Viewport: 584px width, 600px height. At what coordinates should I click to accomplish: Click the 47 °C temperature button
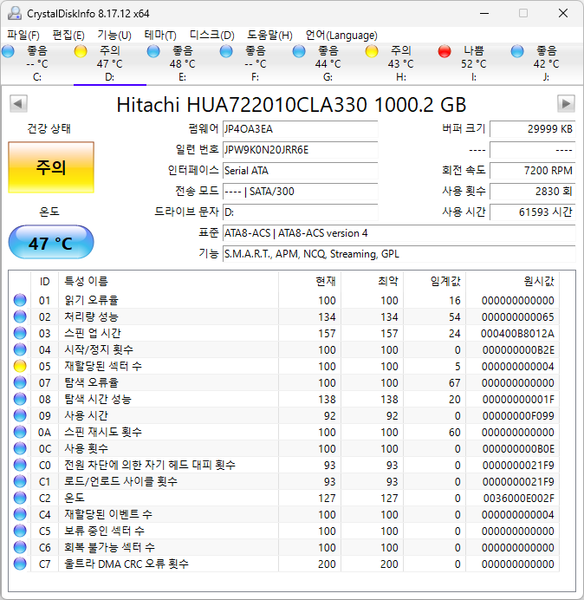pos(51,242)
